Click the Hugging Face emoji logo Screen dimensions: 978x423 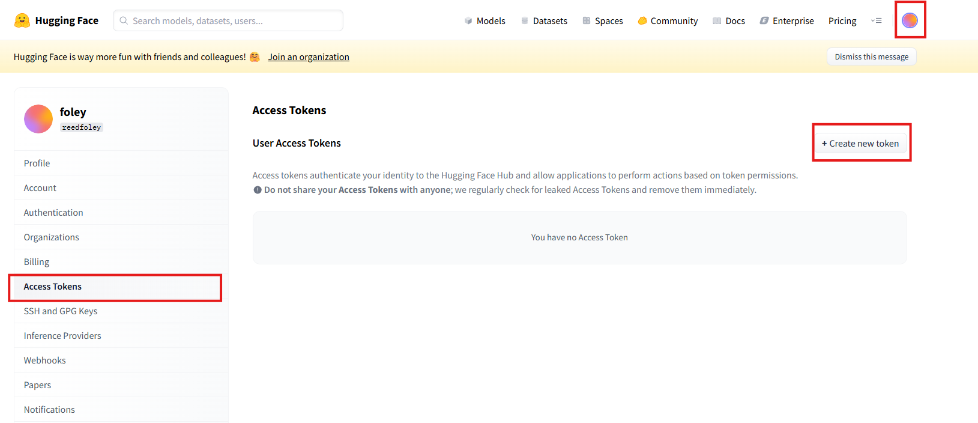(x=22, y=20)
